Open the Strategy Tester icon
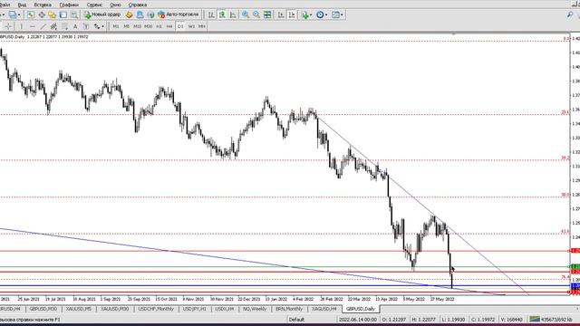Image resolution: width=580 pixels, height=326 pixels. (74, 14)
